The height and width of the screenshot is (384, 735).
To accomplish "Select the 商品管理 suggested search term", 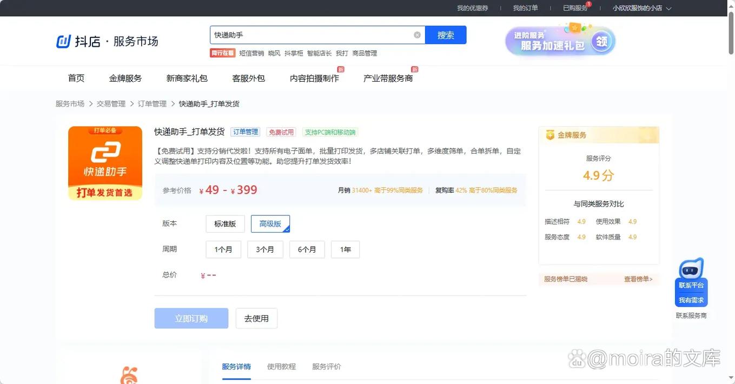I will (x=365, y=53).
